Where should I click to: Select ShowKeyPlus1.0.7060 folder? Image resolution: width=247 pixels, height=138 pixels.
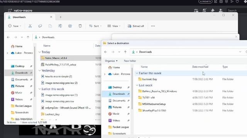point(154,110)
